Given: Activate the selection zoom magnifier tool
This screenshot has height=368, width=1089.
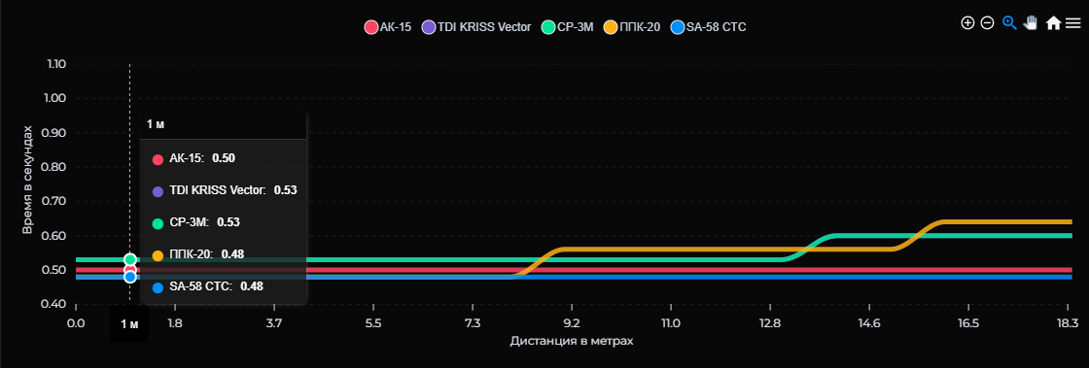Looking at the screenshot, I should click(x=1010, y=23).
